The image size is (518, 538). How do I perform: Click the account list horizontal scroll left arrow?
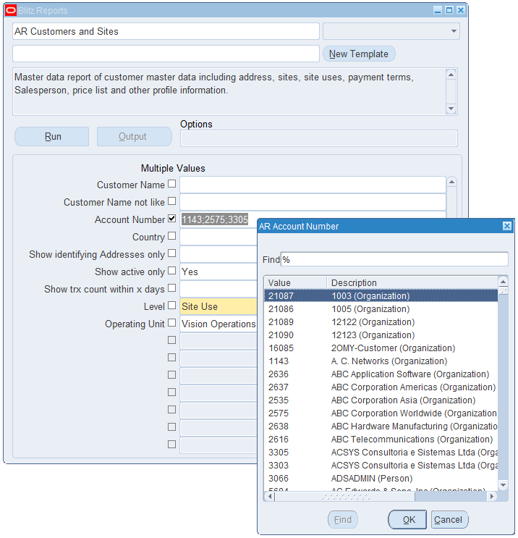pyautogui.click(x=270, y=496)
